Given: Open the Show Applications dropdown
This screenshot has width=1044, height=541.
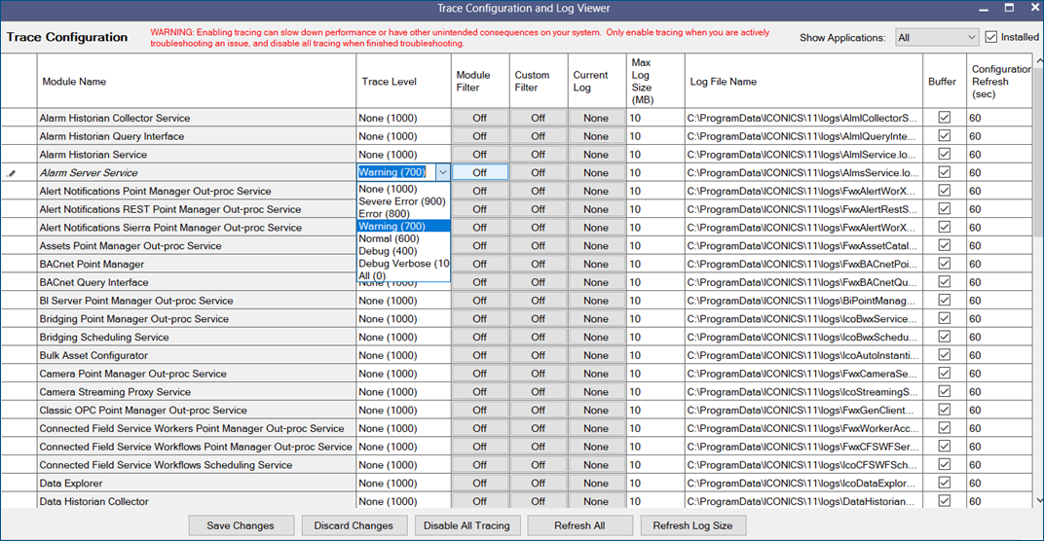Looking at the screenshot, I should 936,37.
